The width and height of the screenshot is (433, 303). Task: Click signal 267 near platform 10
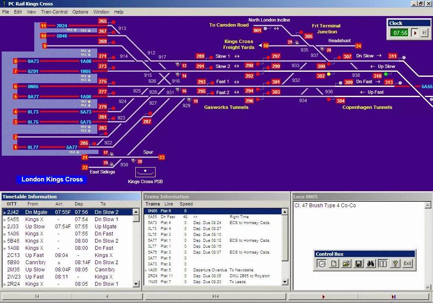tap(102, 31)
